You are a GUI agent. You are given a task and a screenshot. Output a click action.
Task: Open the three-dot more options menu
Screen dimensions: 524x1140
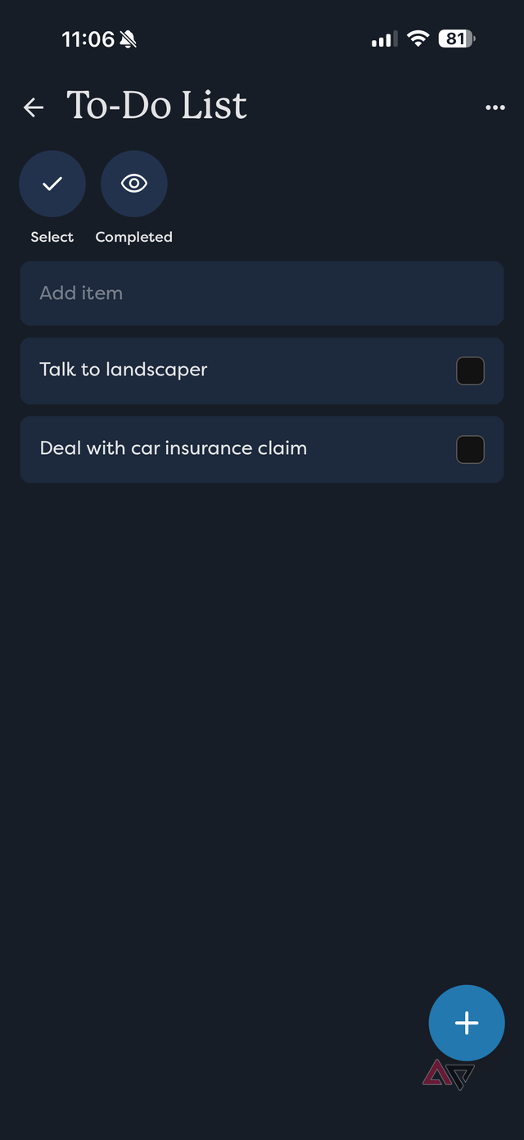point(495,107)
